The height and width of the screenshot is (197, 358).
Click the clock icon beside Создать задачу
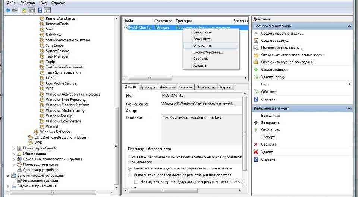256,41
